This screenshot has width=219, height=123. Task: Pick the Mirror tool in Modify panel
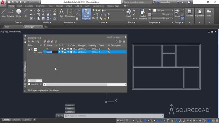pos(43,14)
